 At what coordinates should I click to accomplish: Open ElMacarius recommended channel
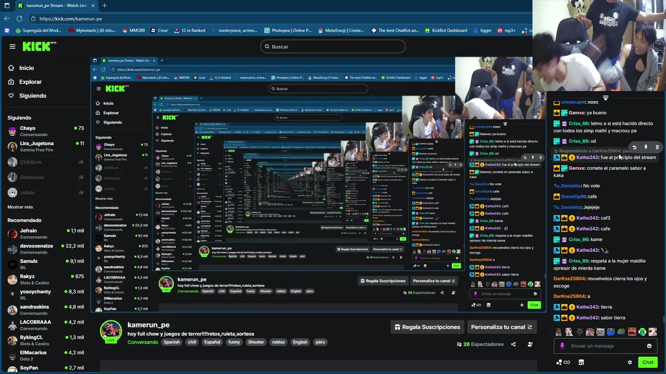tap(45, 355)
